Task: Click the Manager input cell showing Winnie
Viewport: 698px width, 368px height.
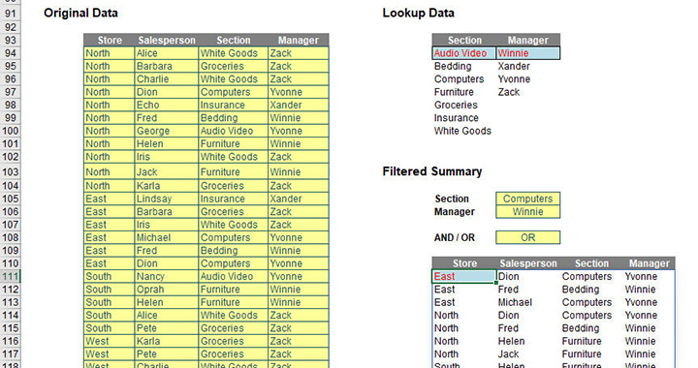Action: click(x=528, y=211)
